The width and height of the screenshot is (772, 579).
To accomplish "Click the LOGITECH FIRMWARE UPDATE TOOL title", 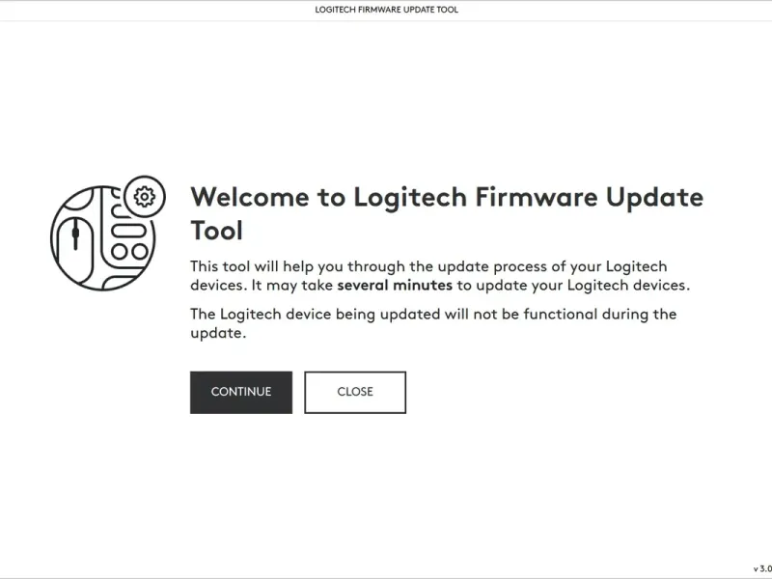I will [387, 10].
